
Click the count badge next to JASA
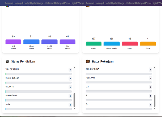click(70, 105)
